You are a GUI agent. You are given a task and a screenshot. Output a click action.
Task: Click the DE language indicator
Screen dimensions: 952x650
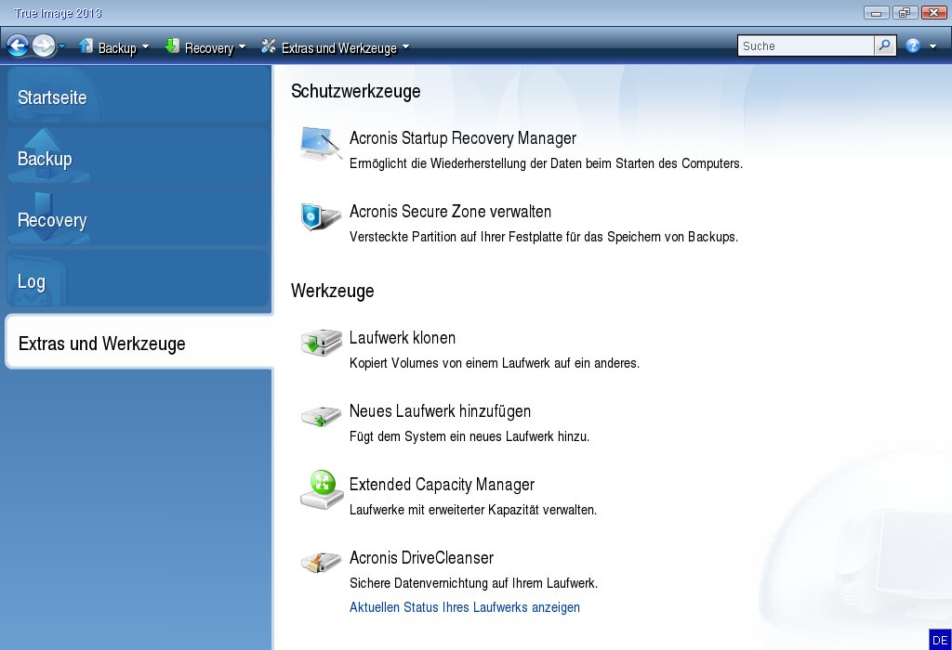940,640
